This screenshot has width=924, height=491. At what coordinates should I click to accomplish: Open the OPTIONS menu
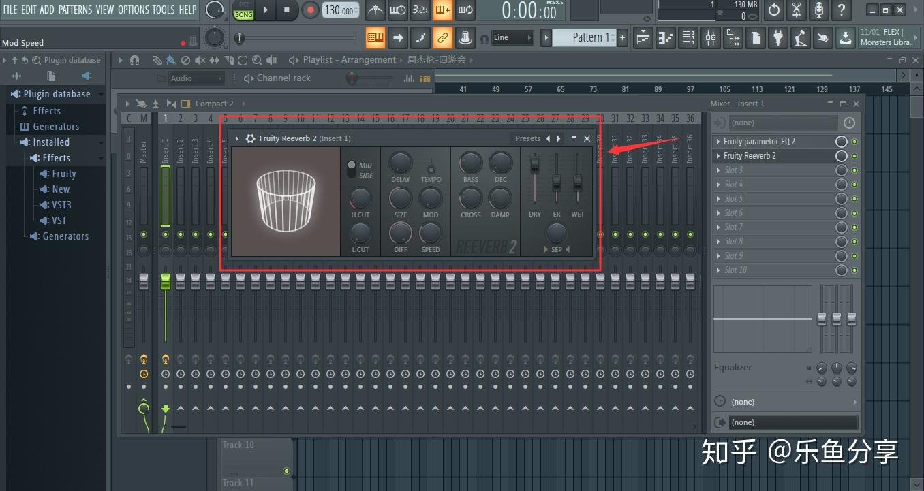134,10
